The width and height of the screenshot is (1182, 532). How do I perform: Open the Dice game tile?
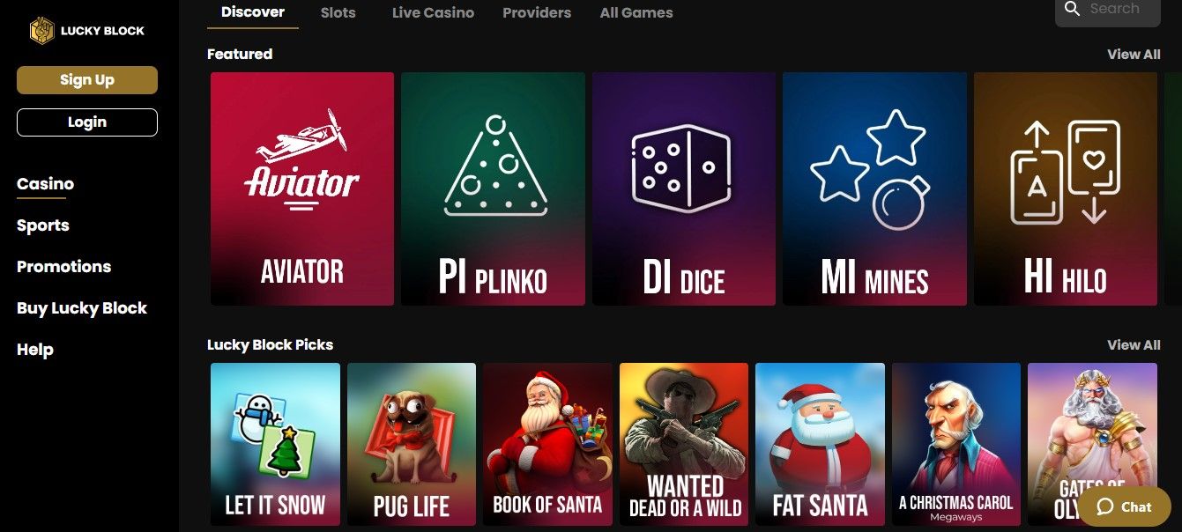point(684,188)
